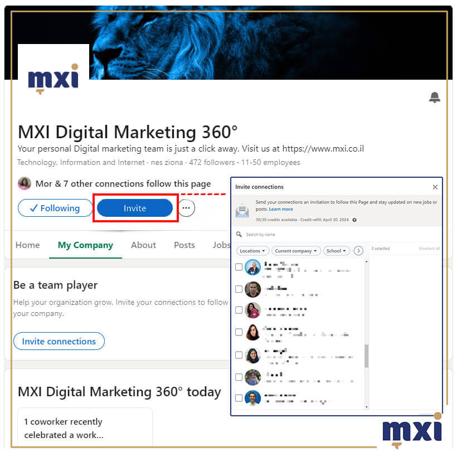This screenshot has height=457, width=457.
Task: Check the first connection's checkbox
Action: [x=239, y=267]
